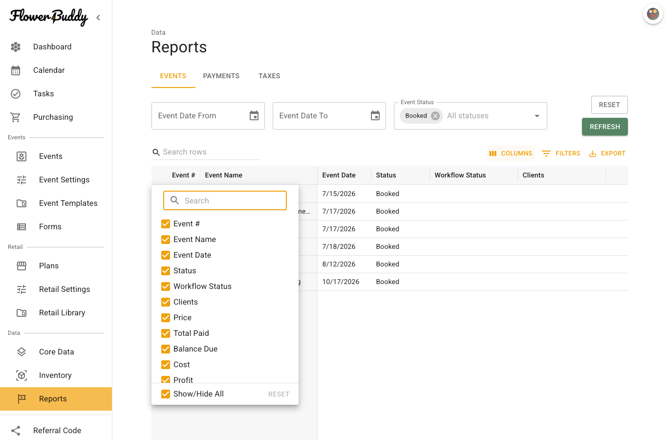Screen dimensions: 667x440
Task: Focus the column Search field
Action: (x=225, y=200)
